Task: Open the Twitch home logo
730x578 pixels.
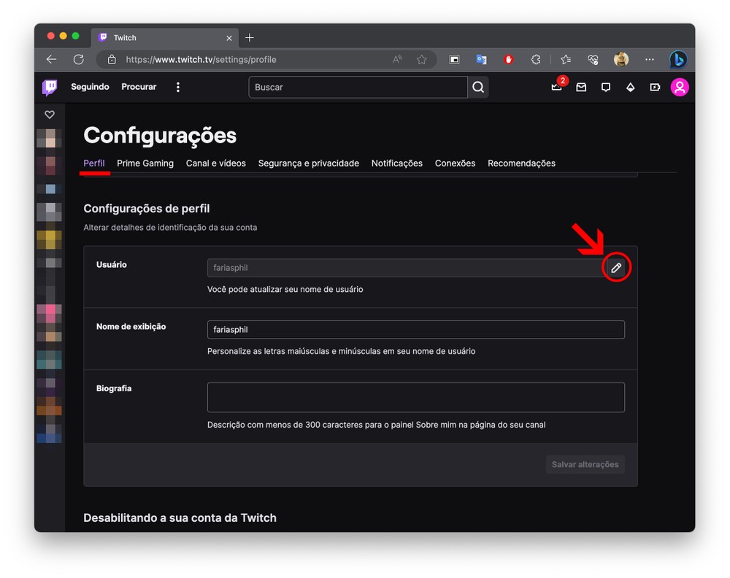Action: coord(50,88)
